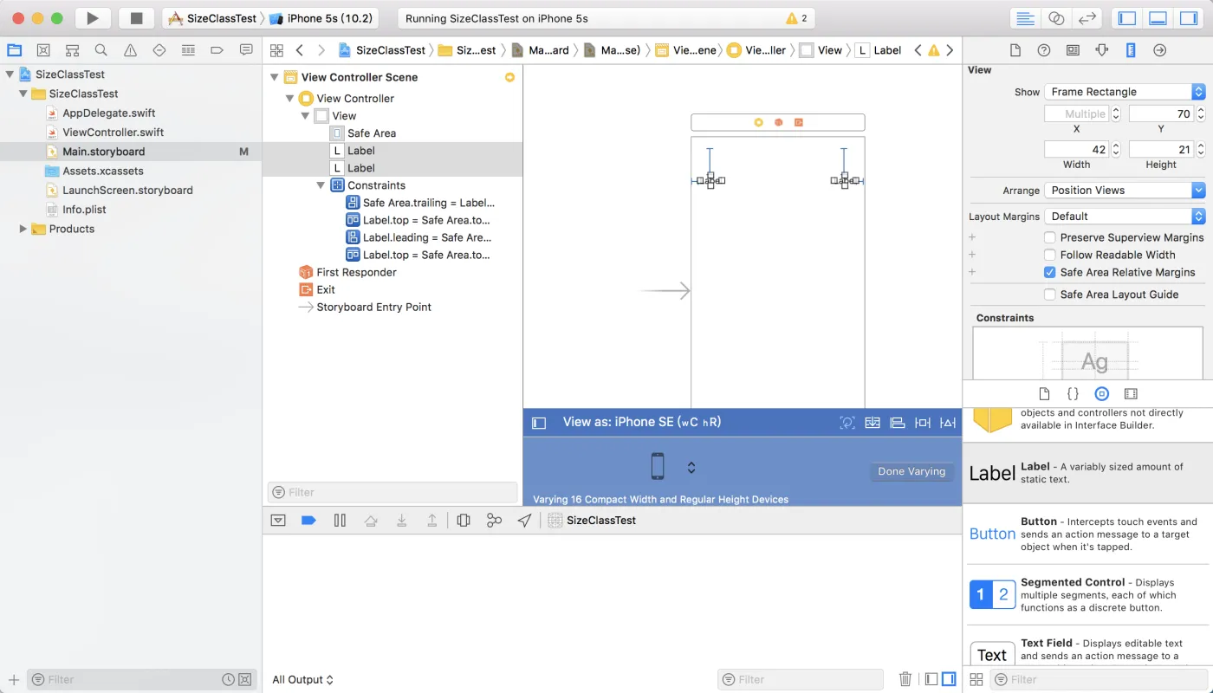Enable Follow Readable Width
The width and height of the screenshot is (1213, 693).
tap(1050, 255)
